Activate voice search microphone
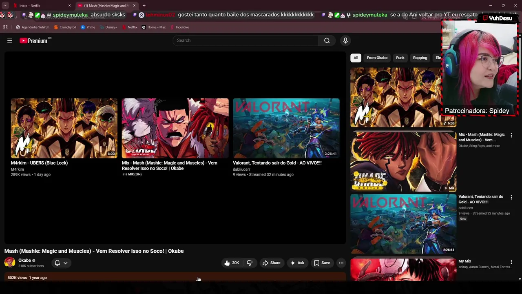The width and height of the screenshot is (522, 294). point(345,40)
